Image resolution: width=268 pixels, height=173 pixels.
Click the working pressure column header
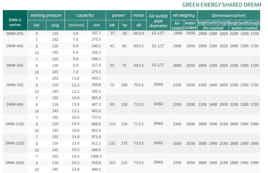46,15
